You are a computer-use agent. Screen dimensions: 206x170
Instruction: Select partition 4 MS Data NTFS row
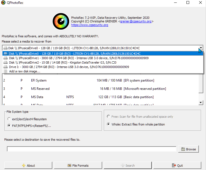coord(100,97)
